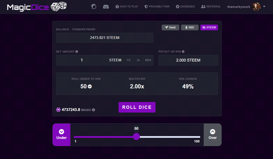Viewport: 273px width, 159px height.
Task: Open the Discord icon link
Action: click(x=106, y=7)
